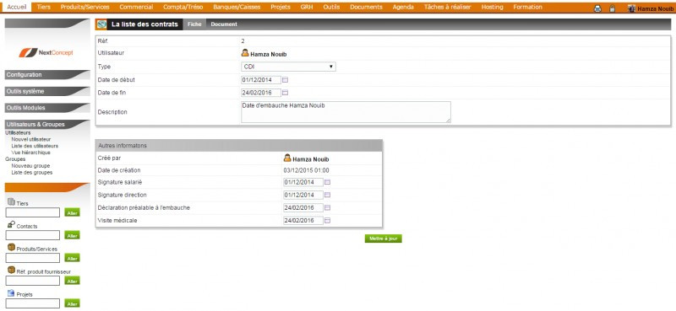Open the Compta/Tréso menu

click(x=183, y=8)
